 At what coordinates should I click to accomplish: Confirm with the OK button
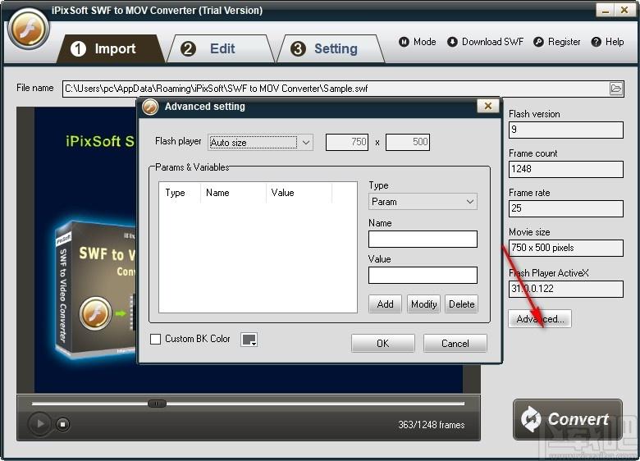383,343
